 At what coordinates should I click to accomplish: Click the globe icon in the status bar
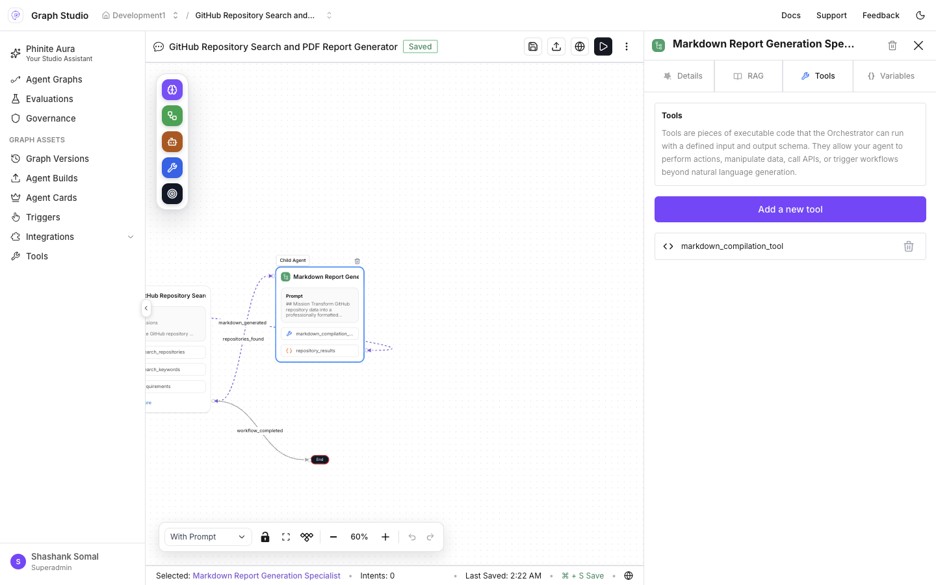pos(629,576)
